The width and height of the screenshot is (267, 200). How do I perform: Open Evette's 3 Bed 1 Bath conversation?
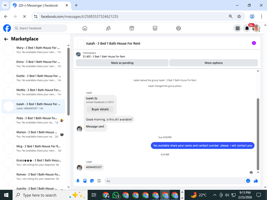33,78
